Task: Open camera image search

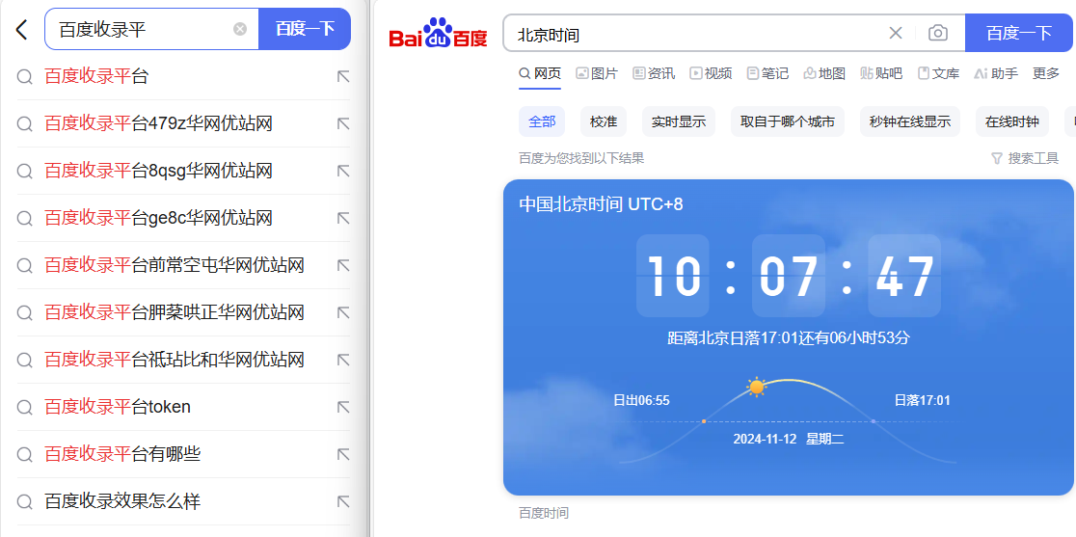Action: pos(938,33)
